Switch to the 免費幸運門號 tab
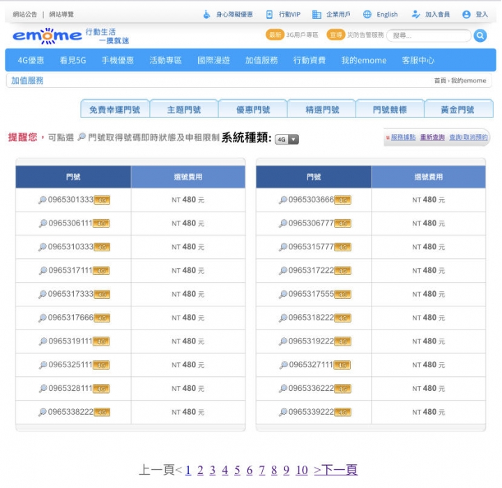Screen dimensions: 502x488 click(x=115, y=110)
